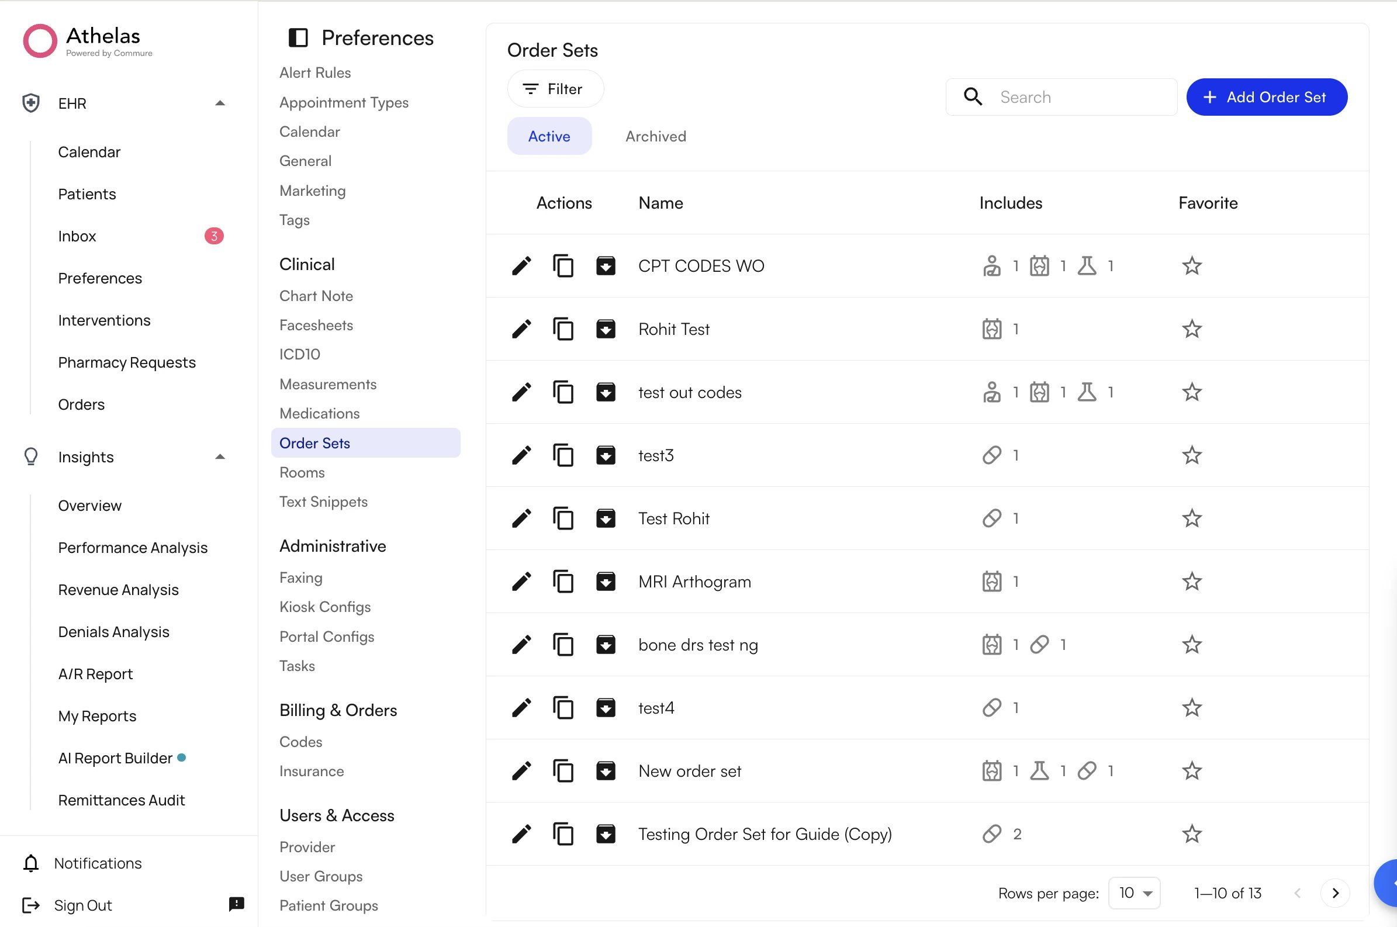The width and height of the screenshot is (1397, 927).
Task: Collapse the EHR navigation section
Action: (x=220, y=103)
